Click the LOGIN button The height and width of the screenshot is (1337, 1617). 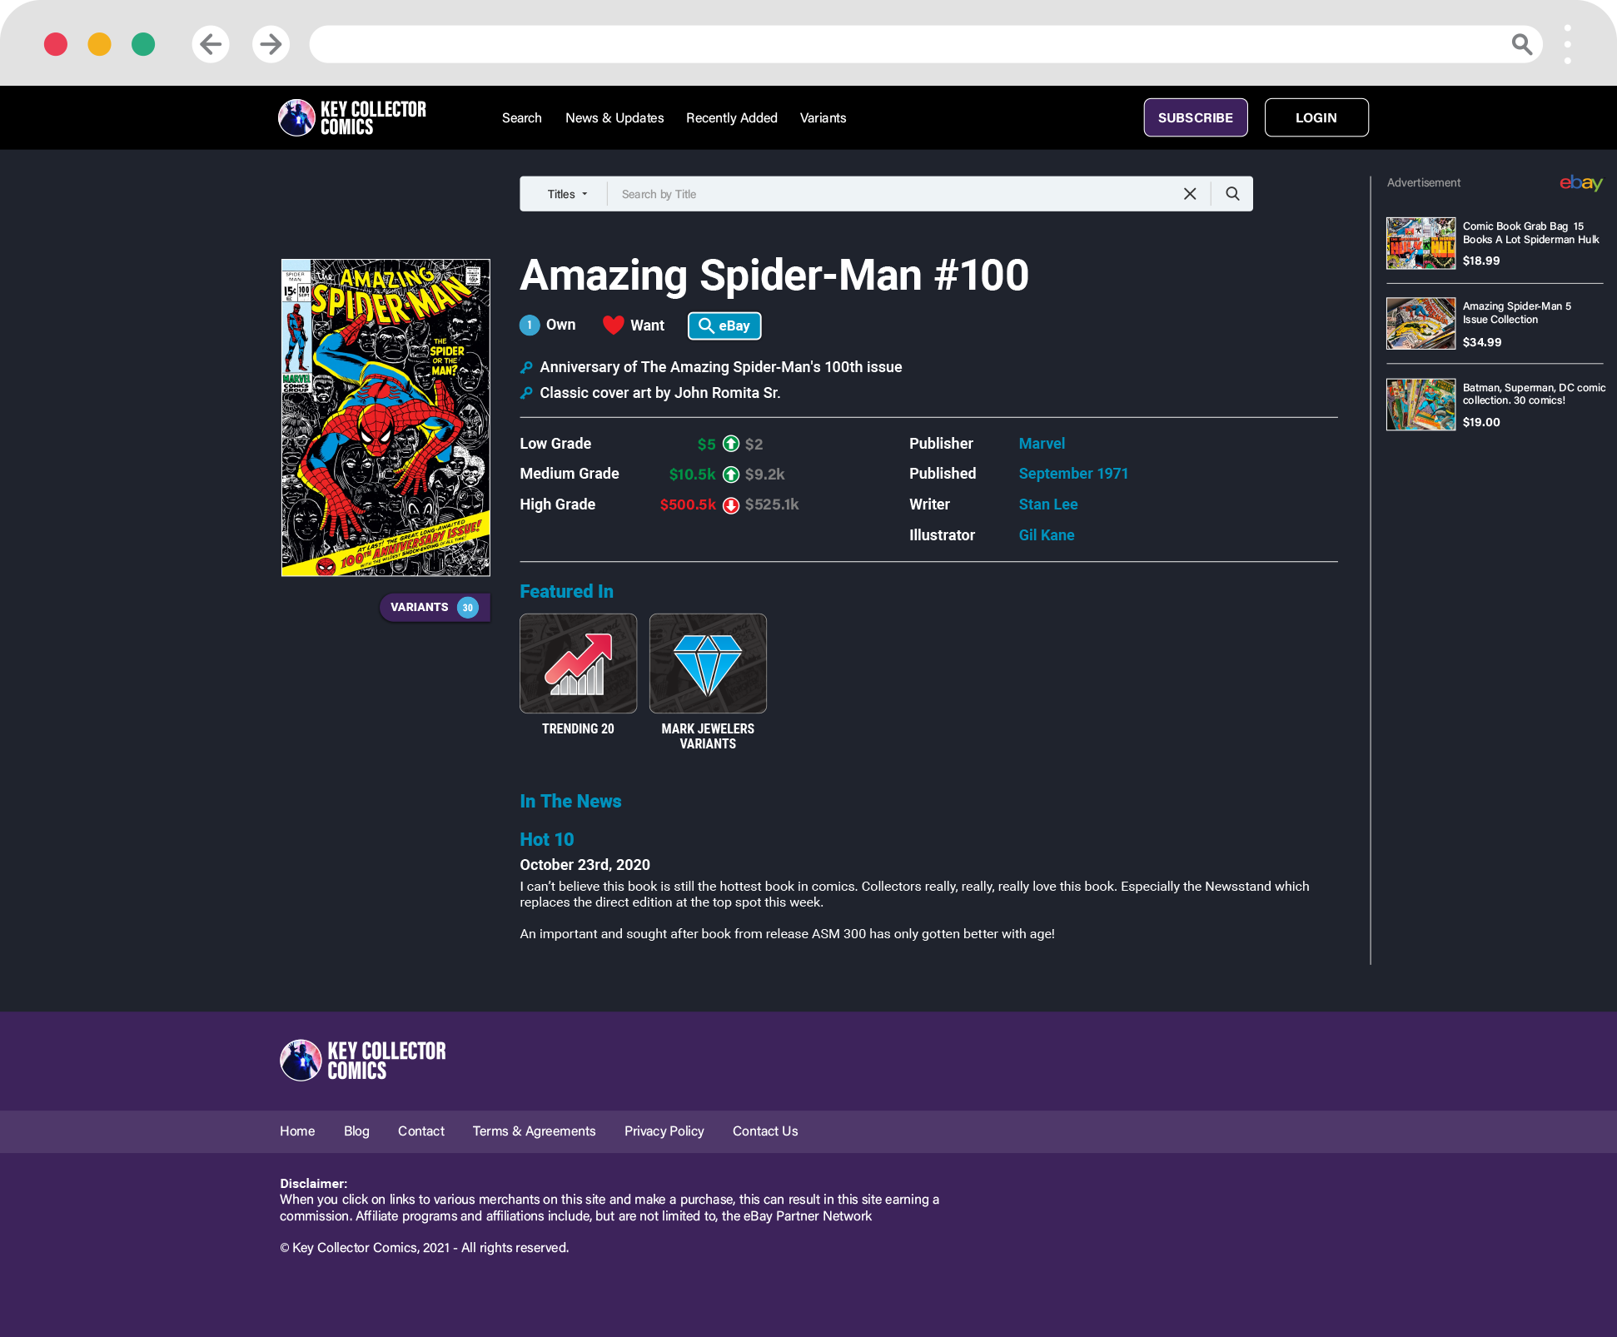pyautogui.click(x=1316, y=117)
